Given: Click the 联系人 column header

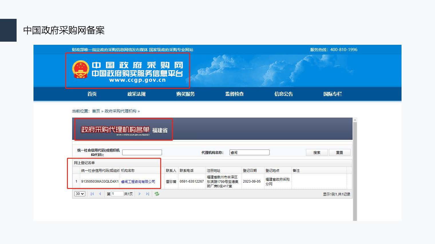Looking at the screenshot, I should 171,170.
